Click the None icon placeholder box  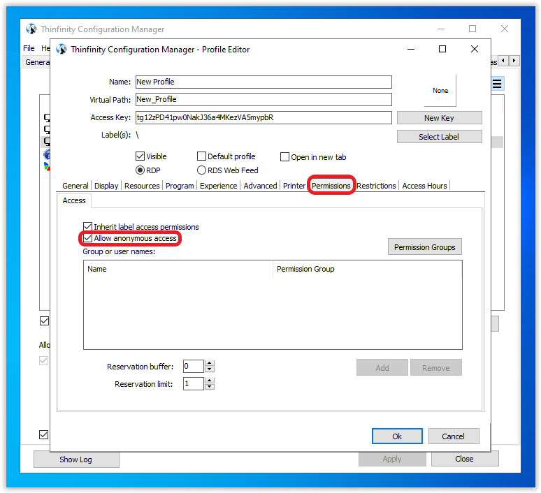[440, 91]
